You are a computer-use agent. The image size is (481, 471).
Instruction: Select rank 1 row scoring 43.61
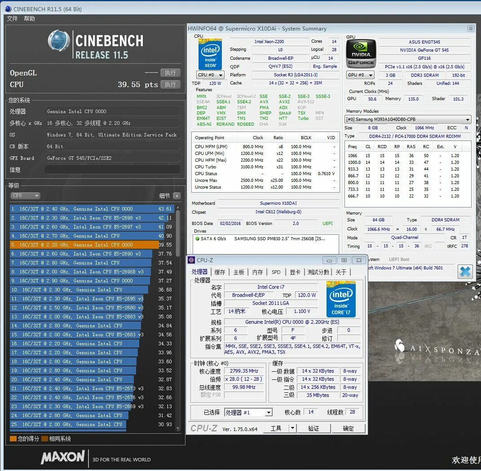pos(92,209)
